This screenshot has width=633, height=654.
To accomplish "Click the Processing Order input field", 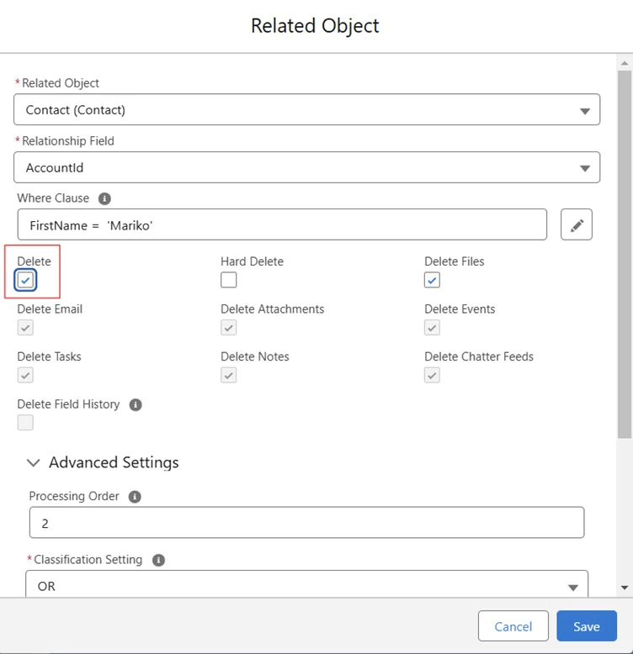I will coord(306,523).
